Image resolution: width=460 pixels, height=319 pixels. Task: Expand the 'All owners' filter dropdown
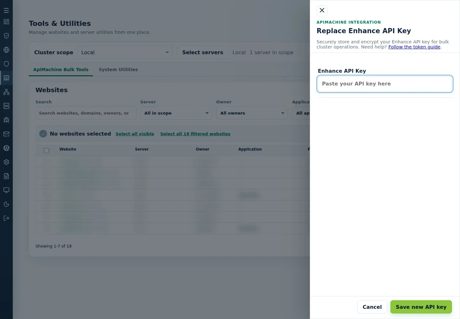252,113
